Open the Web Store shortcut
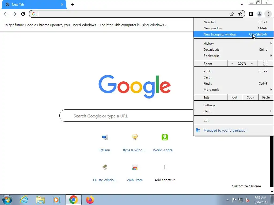This screenshot has width=274, height=205. tap(135, 173)
